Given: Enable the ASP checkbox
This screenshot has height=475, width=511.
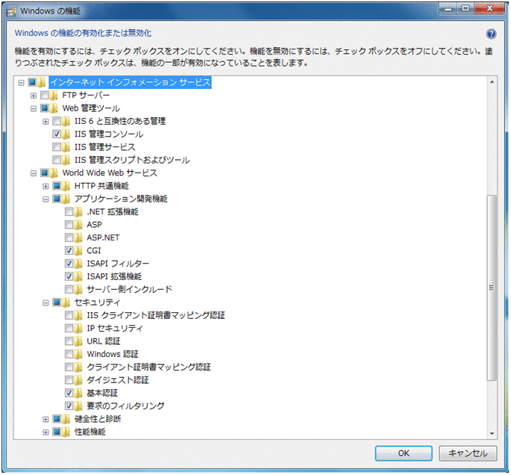Looking at the screenshot, I should point(69,225).
